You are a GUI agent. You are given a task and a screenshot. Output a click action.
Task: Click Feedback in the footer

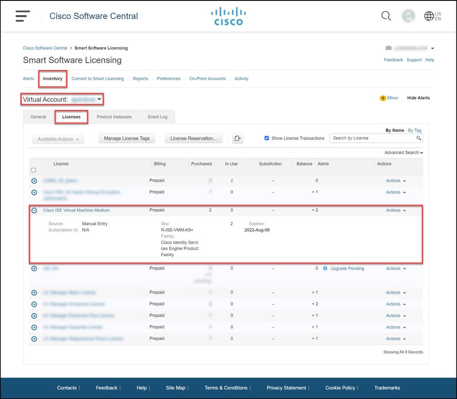107,388
